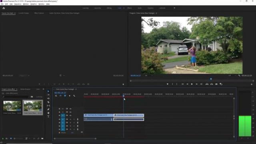Switch to the Editing workspace
256x144 pixels.
click(109, 8)
